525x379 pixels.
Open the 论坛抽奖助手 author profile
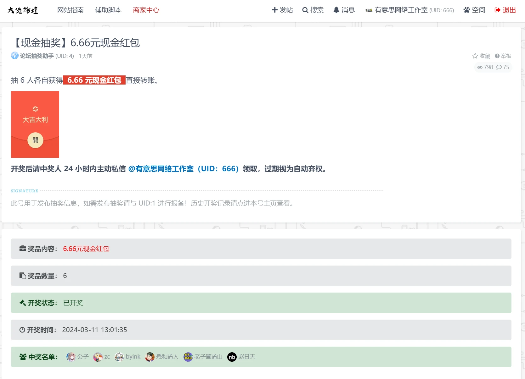(37, 56)
